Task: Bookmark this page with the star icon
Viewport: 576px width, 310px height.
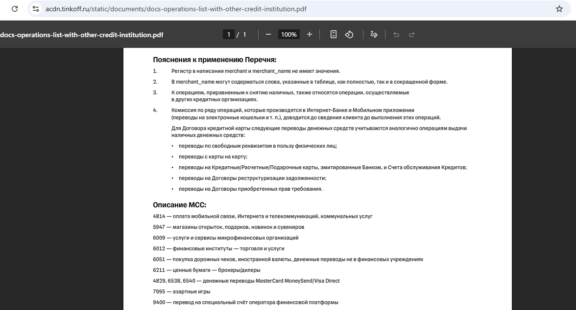Action: [559, 9]
